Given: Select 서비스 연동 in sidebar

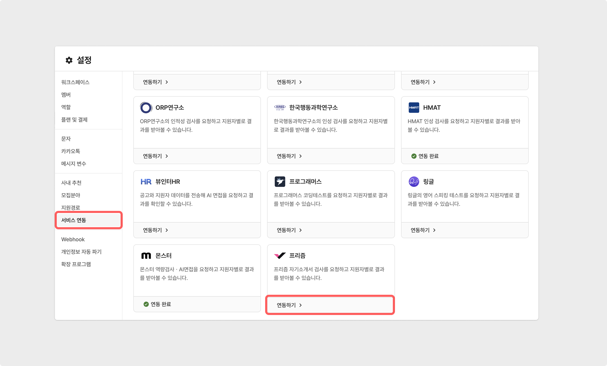Looking at the screenshot, I should coord(74,220).
